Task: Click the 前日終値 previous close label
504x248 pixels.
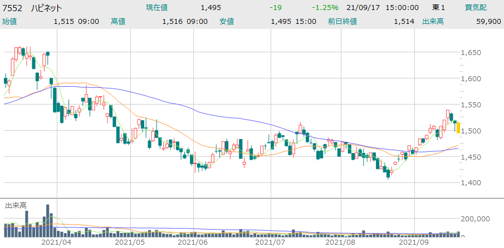Action: pos(346,22)
